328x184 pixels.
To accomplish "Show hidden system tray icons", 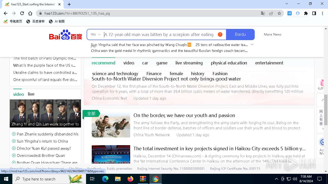I will [x=276, y=179].
